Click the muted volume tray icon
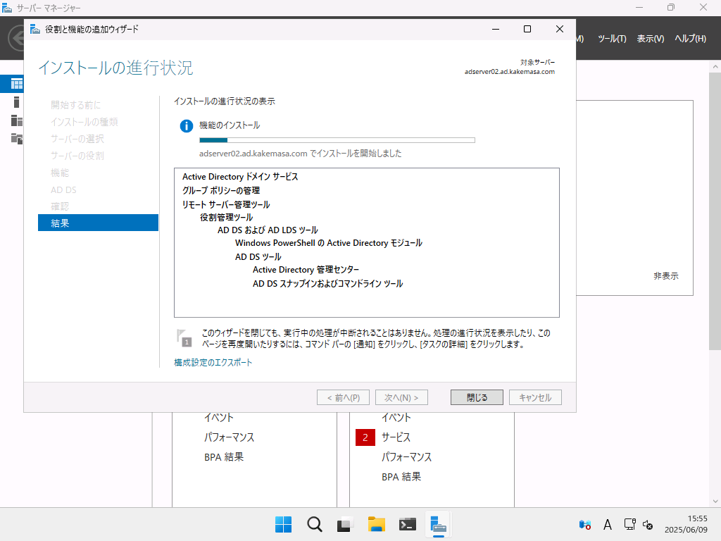 tap(648, 524)
